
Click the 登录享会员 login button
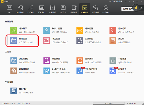click(128, 9)
